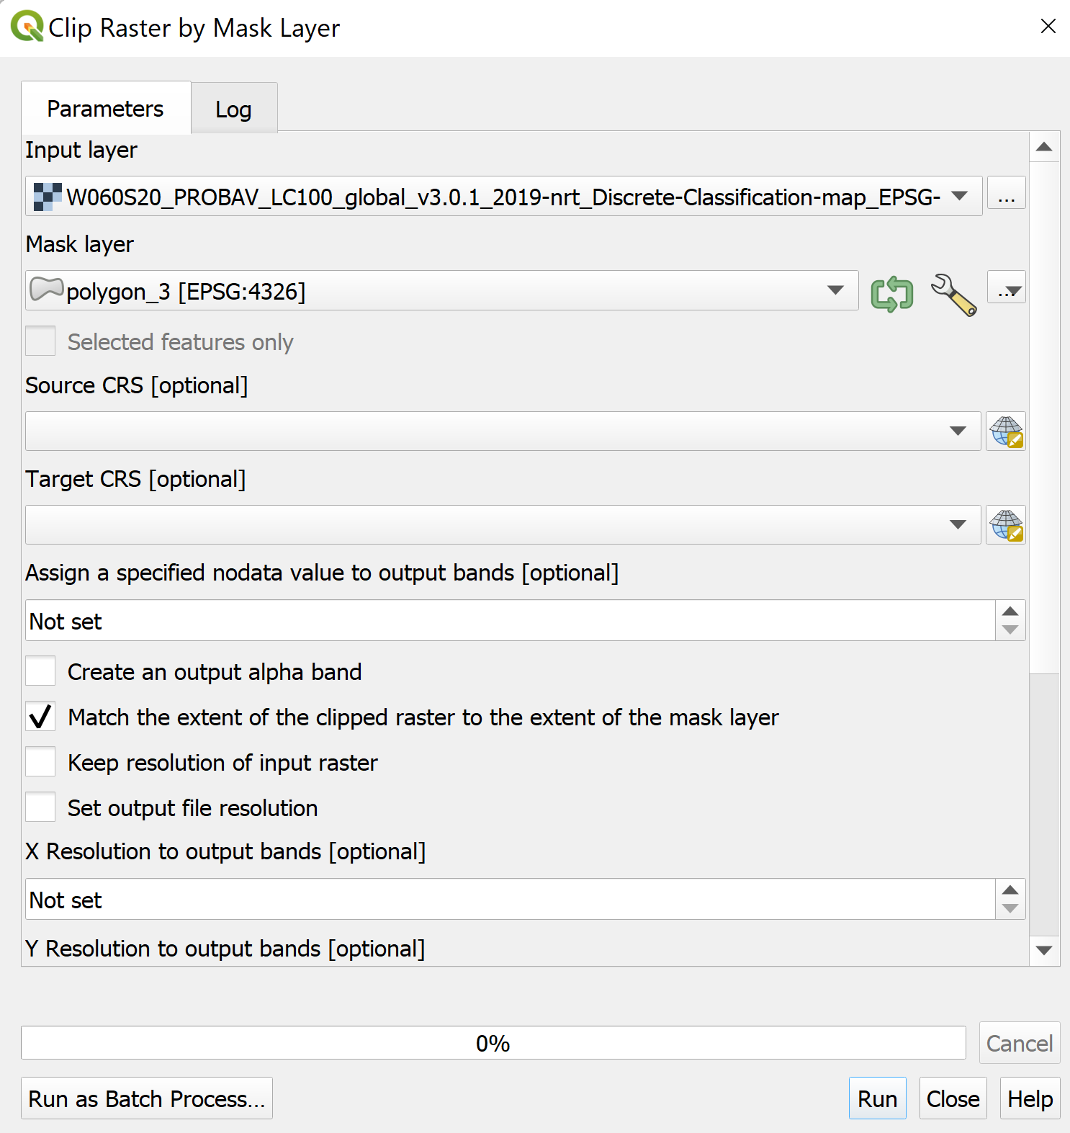Click the 0% progress bar
This screenshot has height=1133, width=1070.
493,1043
